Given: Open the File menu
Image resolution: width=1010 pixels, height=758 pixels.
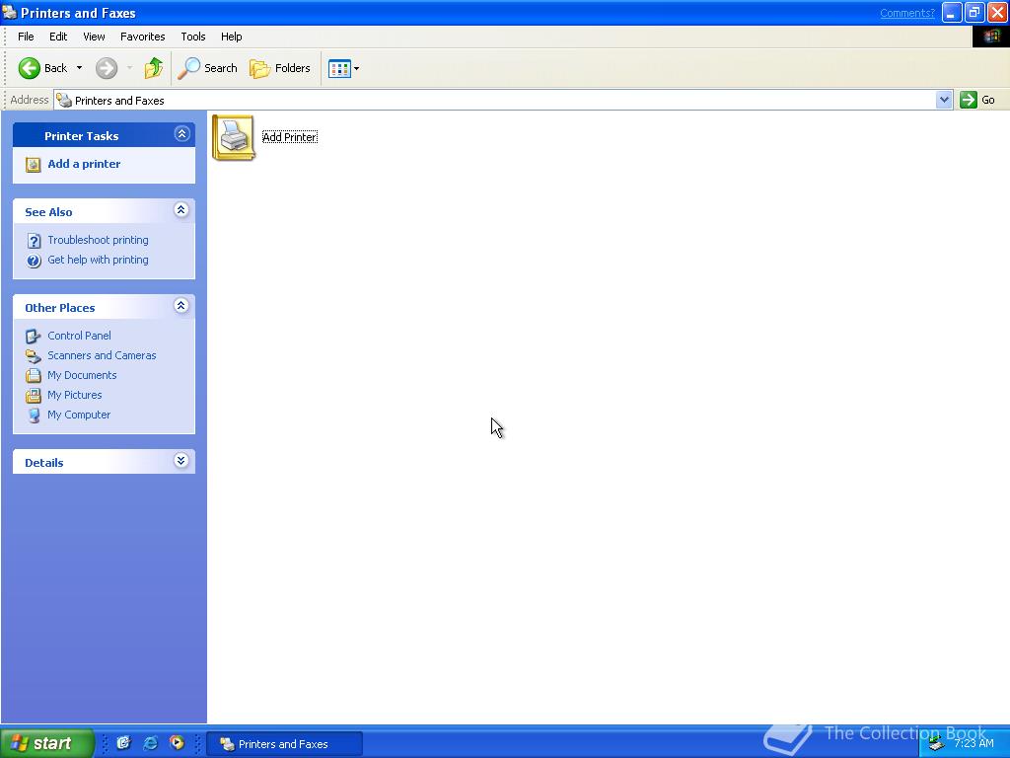Looking at the screenshot, I should click(26, 37).
